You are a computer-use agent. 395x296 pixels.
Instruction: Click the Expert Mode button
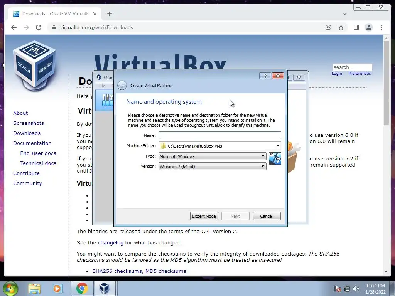tap(204, 216)
